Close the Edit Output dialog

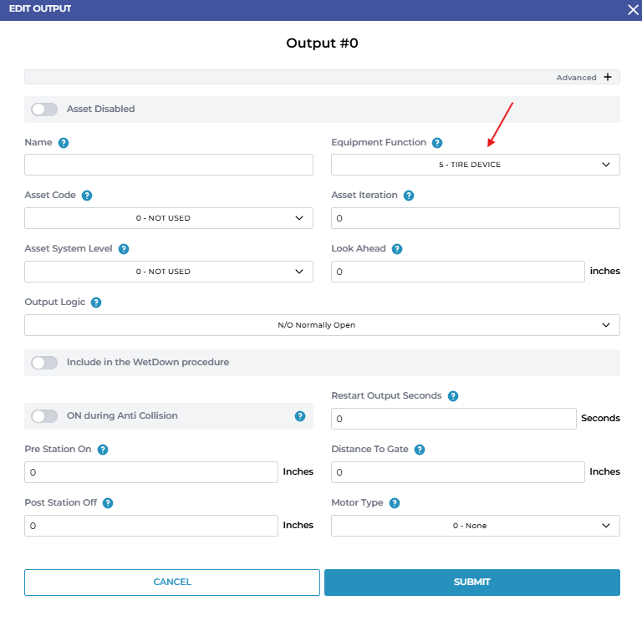pyautogui.click(x=633, y=9)
